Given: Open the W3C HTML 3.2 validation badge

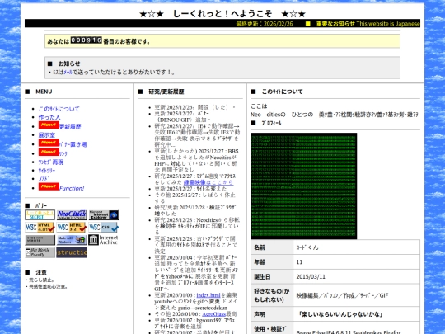Looking at the screenshot, I should click(72, 228).
